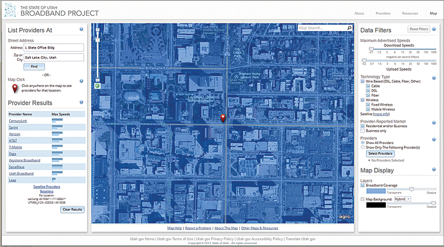The height and width of the screenshot is (247, 444).
Task: Toggle the Map Background checkbox
Action: 363,199
